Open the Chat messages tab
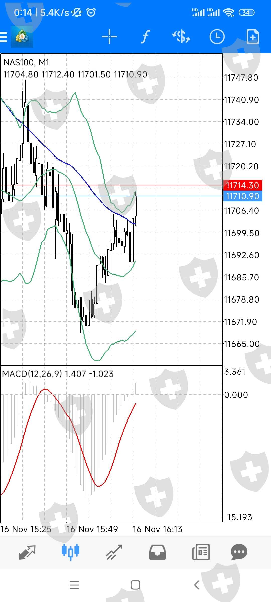The image size is (271, 602). [239, 552]
